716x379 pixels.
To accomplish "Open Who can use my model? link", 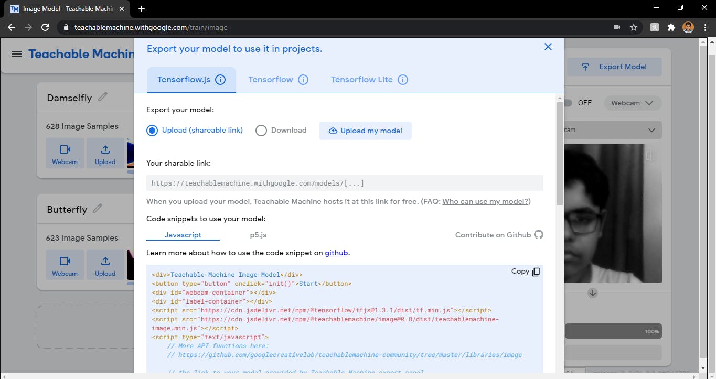I will [486, 201].
